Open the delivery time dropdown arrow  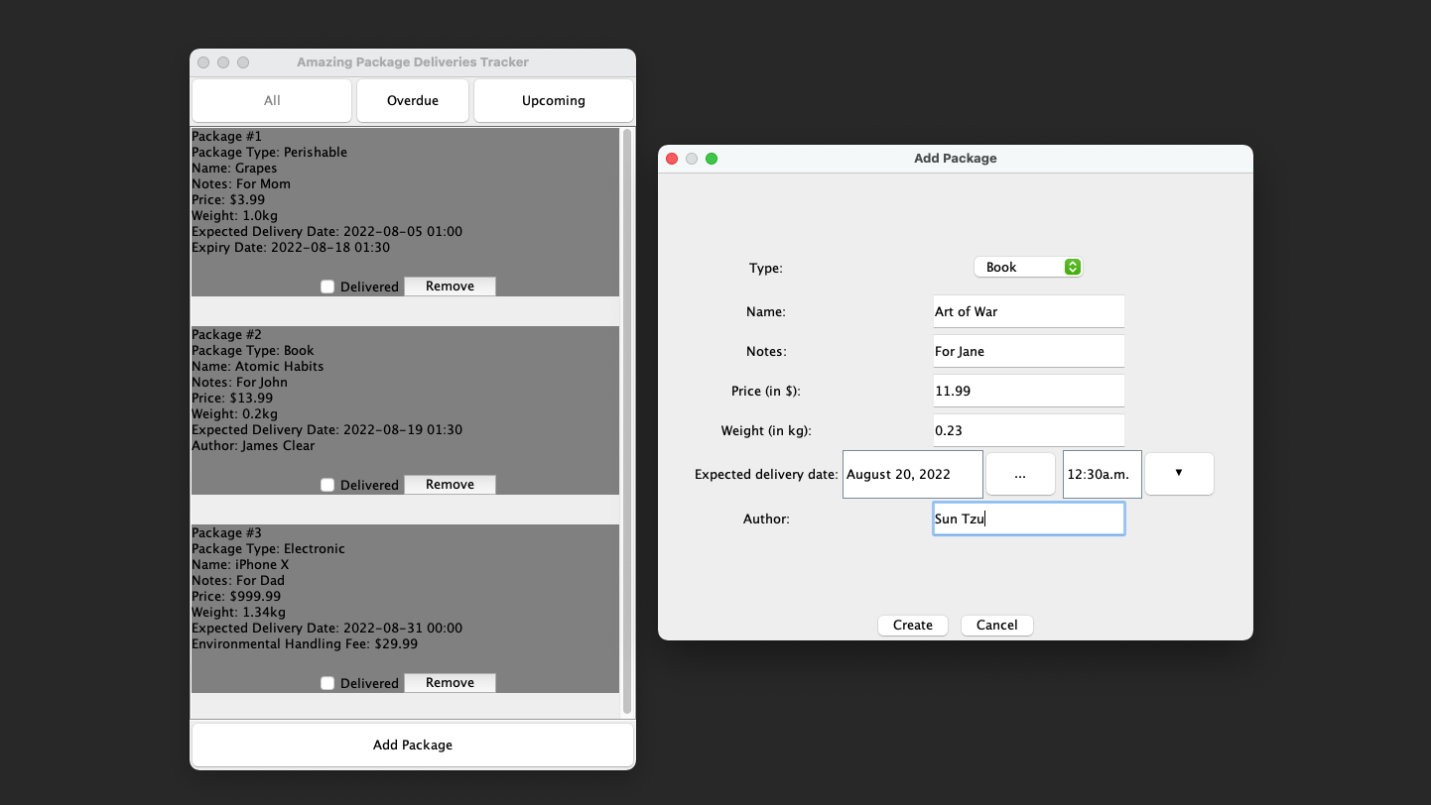click(1179, 473)
